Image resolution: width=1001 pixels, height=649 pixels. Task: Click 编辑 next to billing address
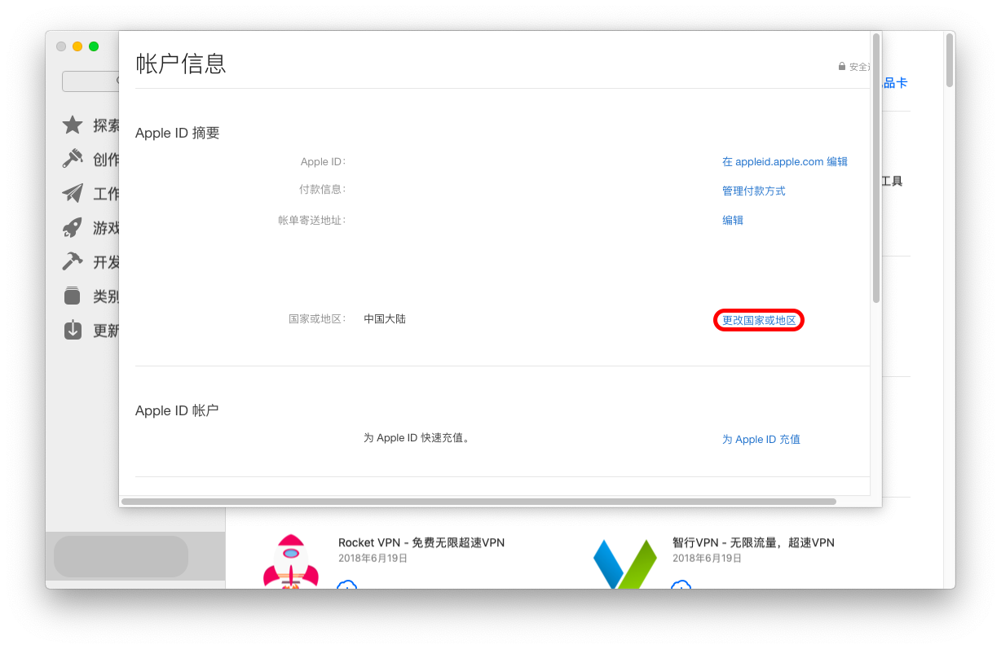point(733,221)
